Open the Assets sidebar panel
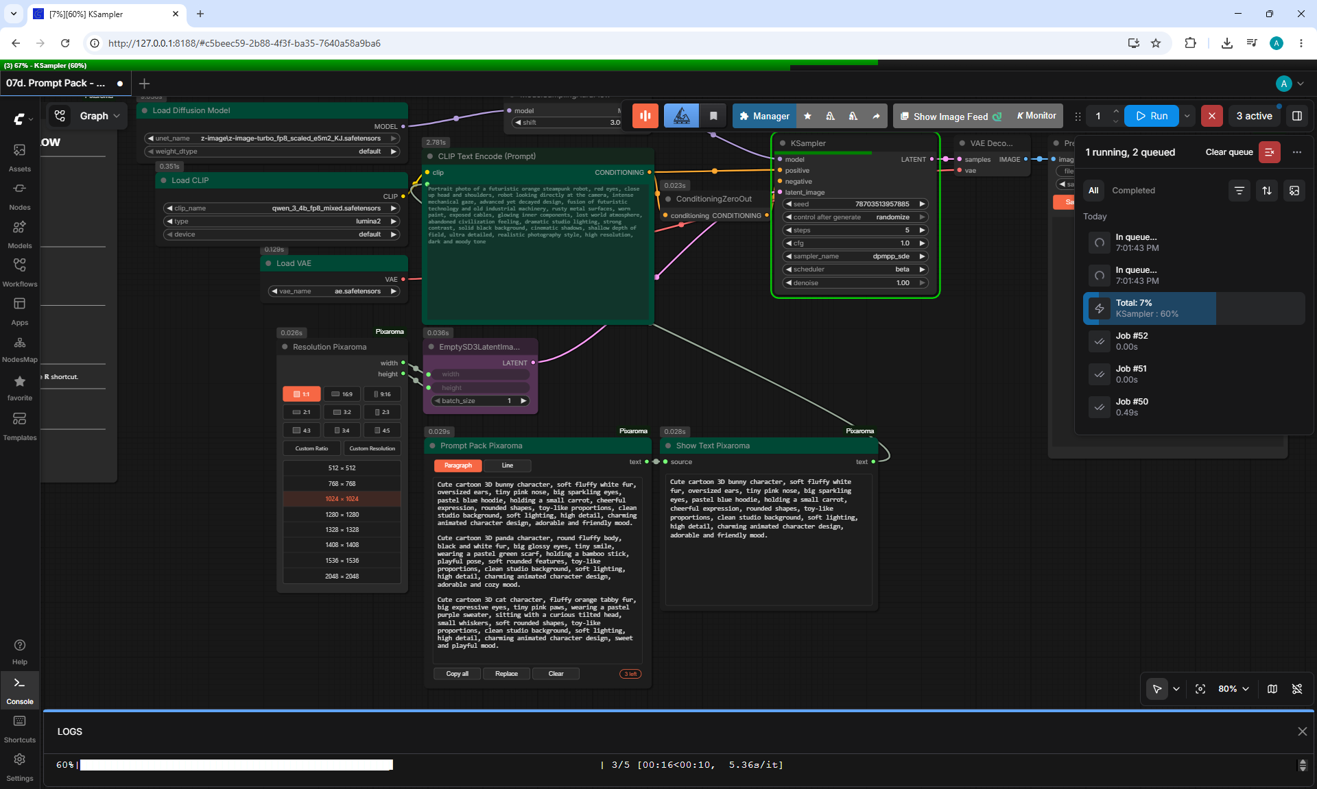 20,157
